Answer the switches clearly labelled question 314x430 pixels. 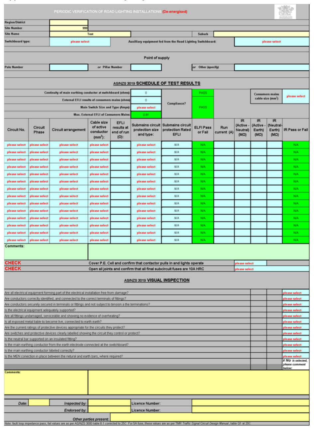click(x=296, y=333)
